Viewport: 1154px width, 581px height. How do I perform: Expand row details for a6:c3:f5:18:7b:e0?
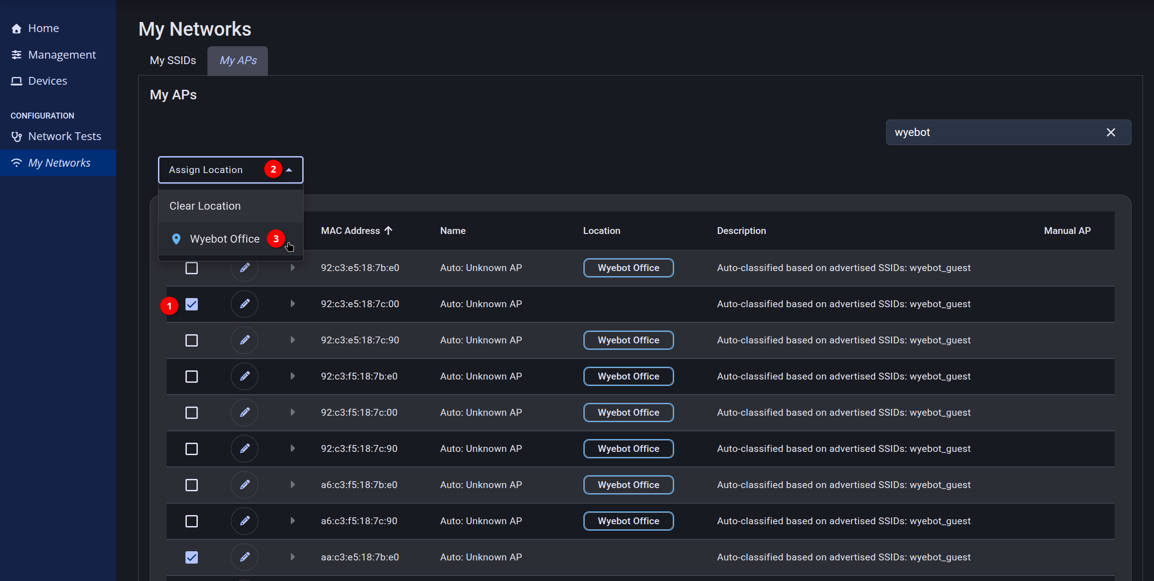[x=292, y=485]
